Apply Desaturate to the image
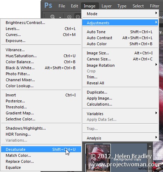The image size is (163, 172). coord(41,149)
